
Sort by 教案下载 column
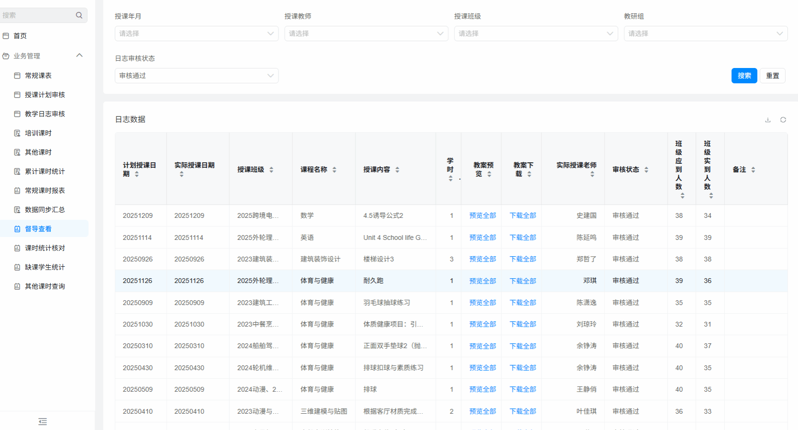tap(529, 174)
